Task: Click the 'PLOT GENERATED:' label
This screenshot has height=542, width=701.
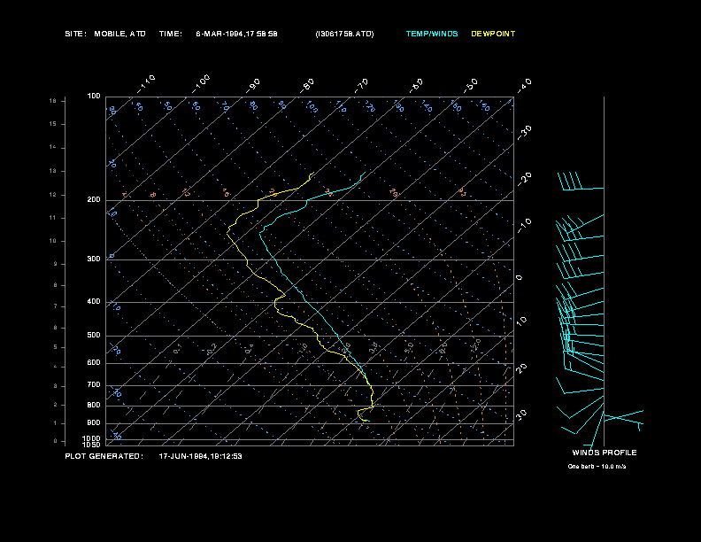Action: click(x=104, y=456)
